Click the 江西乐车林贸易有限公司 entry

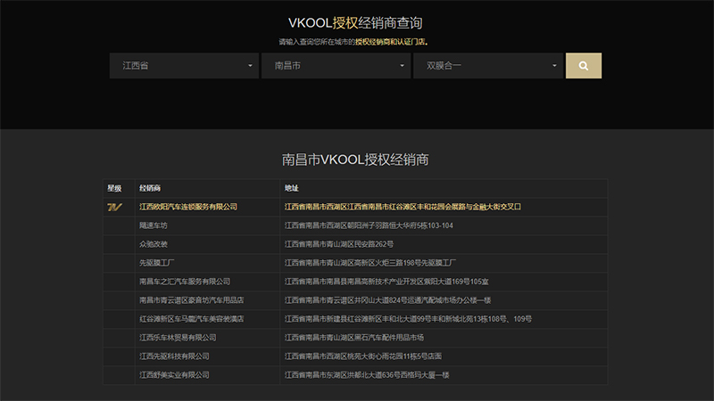178,338
